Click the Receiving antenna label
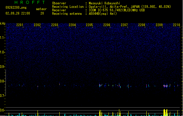The height and width of the screenshot is (116, 183). (67, 14)
